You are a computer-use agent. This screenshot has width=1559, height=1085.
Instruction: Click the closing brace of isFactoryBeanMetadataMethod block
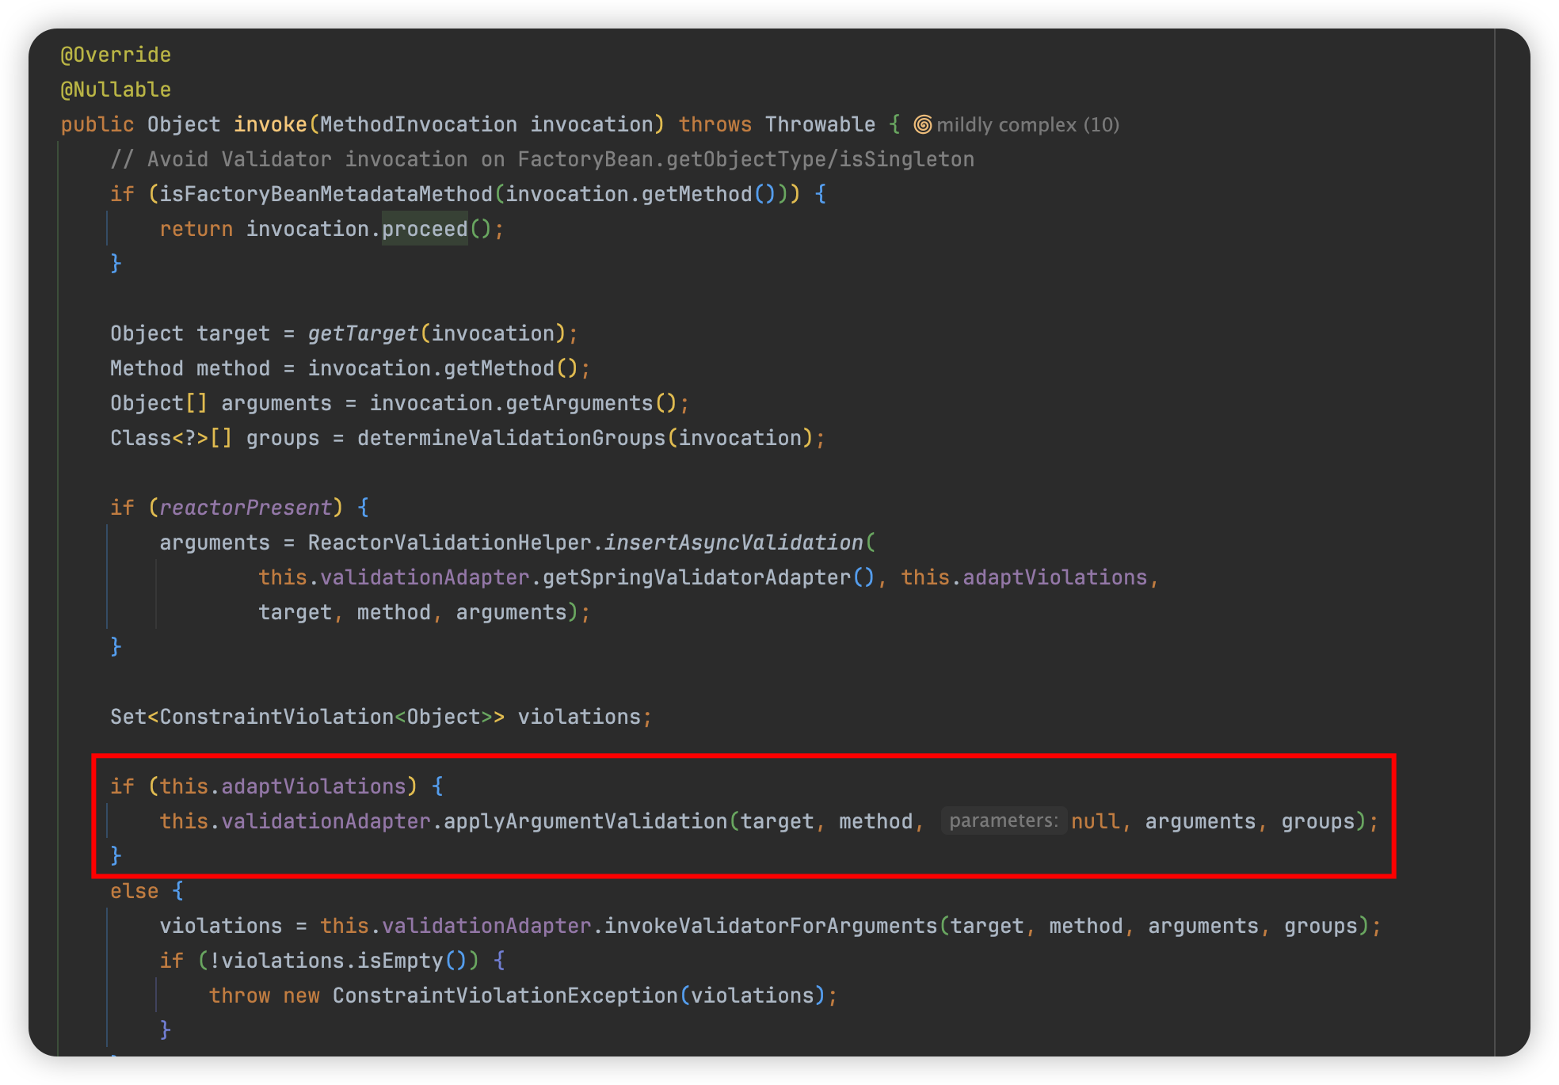(116, 263)
